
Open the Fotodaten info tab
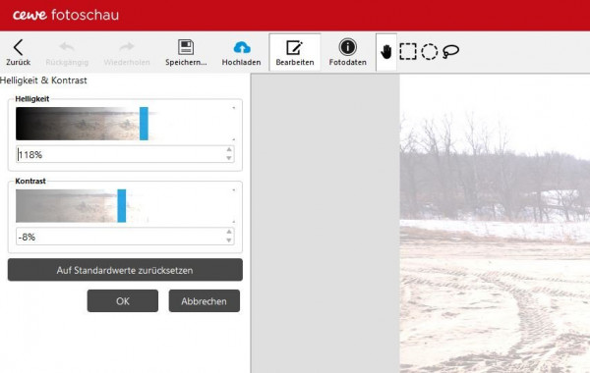347,52
